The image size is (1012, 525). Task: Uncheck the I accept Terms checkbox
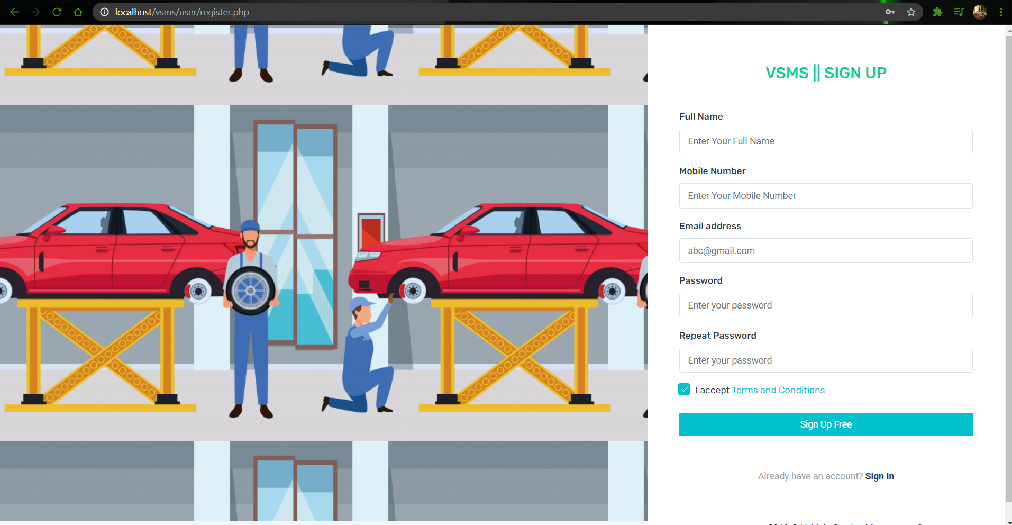point(683,390)
